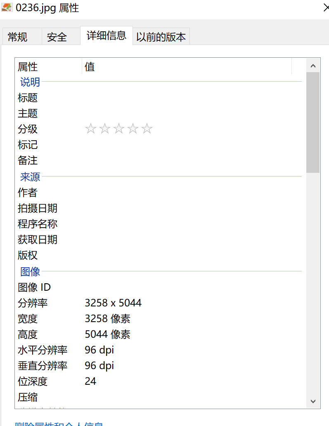The image size is (329, 426).
Task: Set rating to the third star
Action: pos(119,129)
